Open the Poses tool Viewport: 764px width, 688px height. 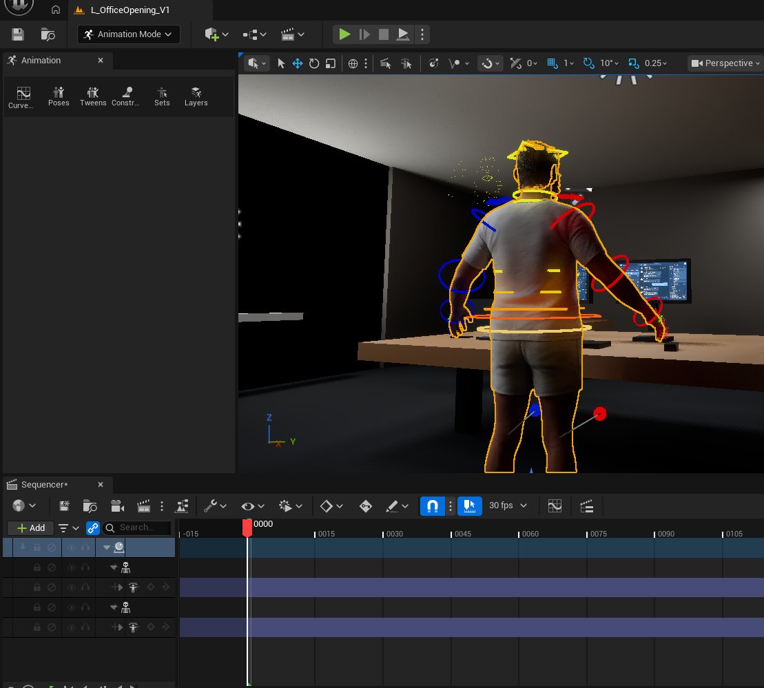(x=59, y=96)
